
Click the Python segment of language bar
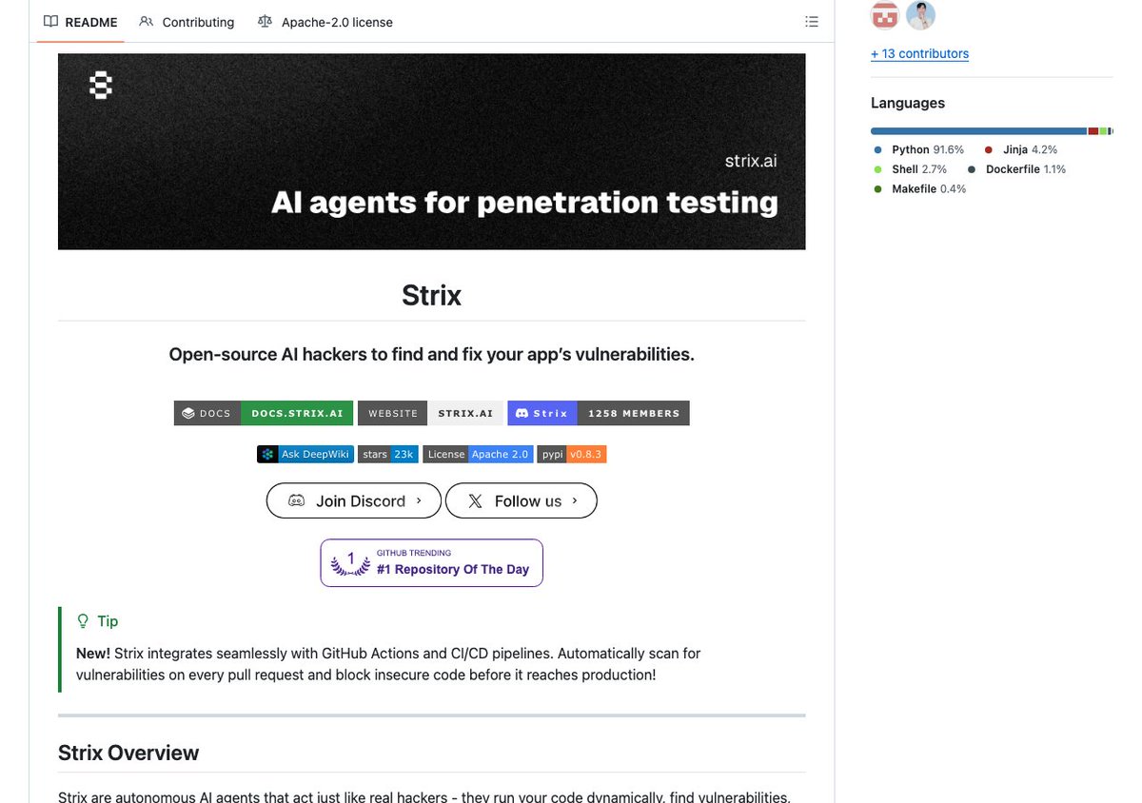point(978,130)
